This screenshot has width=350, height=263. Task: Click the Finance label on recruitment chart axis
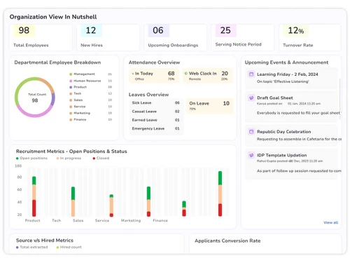160,220
